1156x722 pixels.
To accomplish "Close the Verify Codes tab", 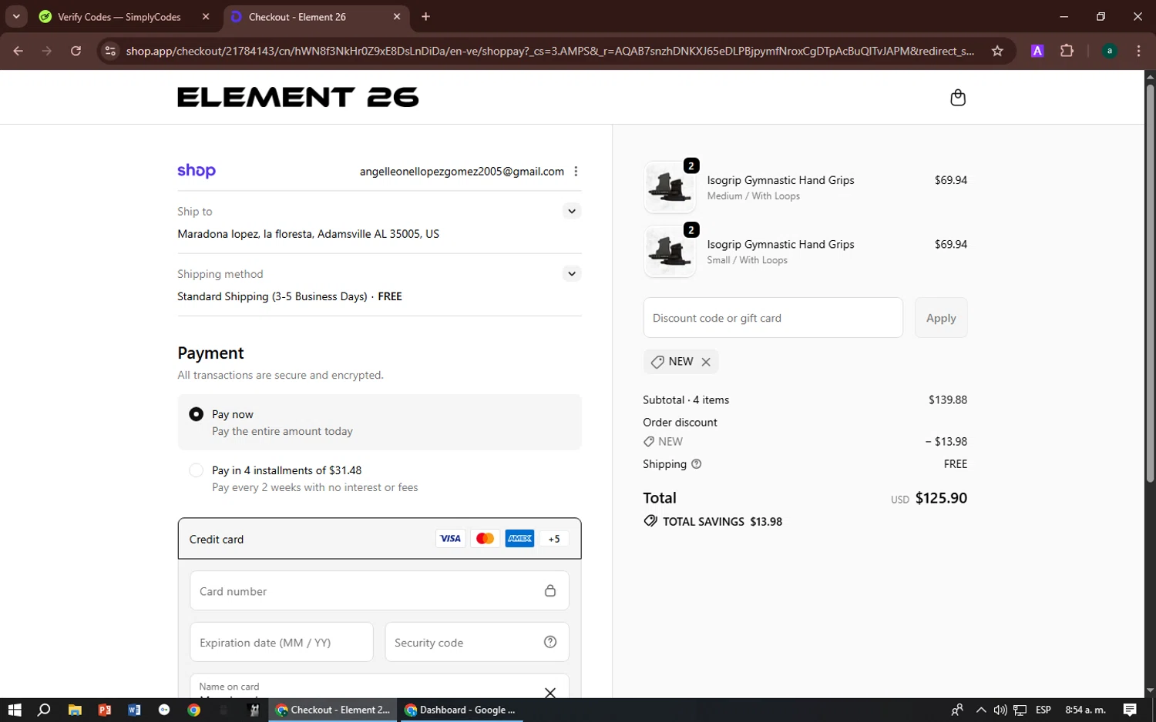I will click(x=206, y=17).
